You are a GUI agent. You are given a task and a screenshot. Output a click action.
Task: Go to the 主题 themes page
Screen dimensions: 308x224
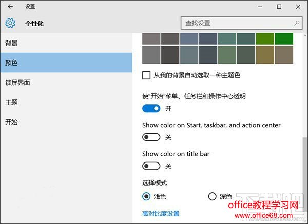(x=12, y=102)
